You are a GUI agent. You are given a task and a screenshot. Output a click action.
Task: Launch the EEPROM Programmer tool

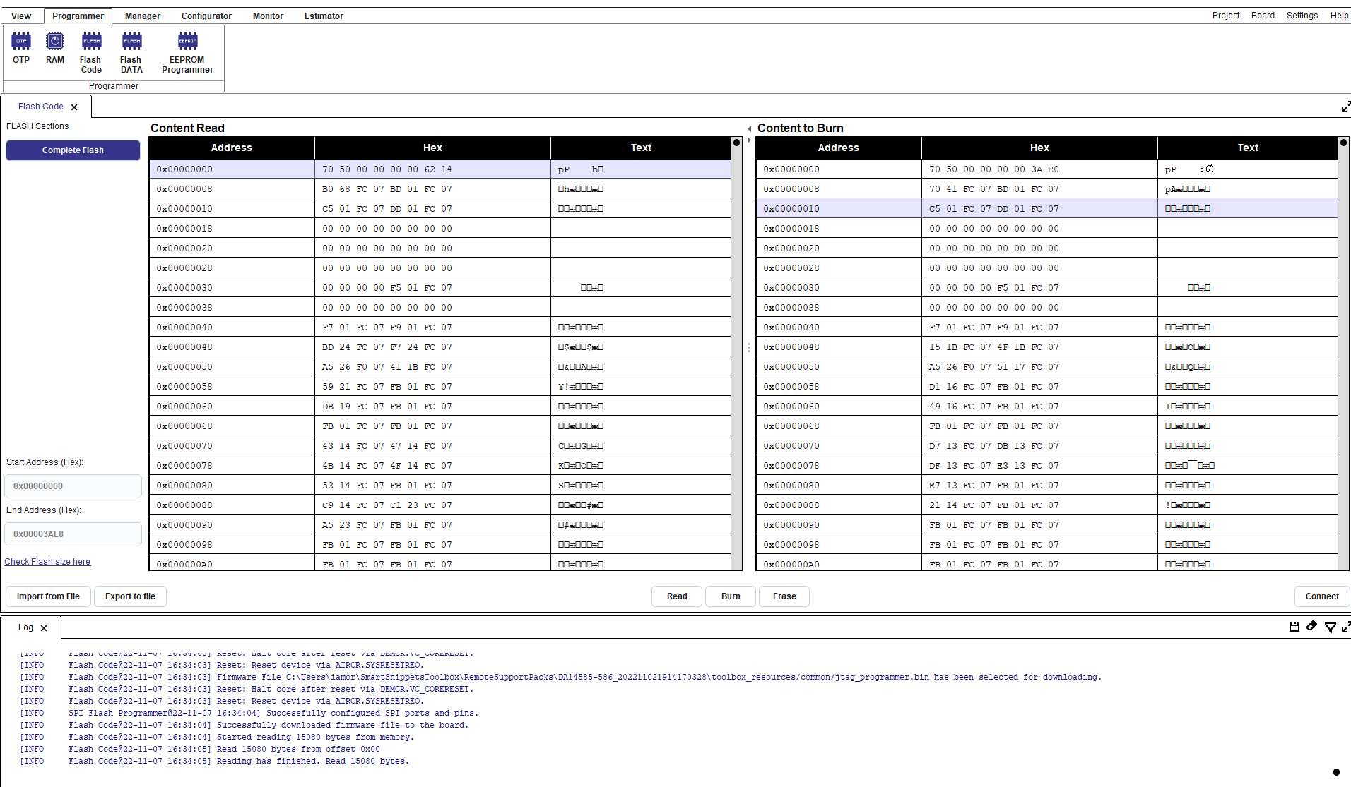(187, 53)
